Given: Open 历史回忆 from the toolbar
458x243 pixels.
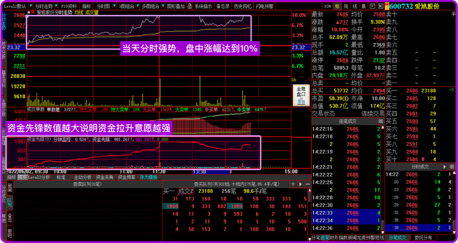Looking at the screenshot, I should [x=242, y=6].
